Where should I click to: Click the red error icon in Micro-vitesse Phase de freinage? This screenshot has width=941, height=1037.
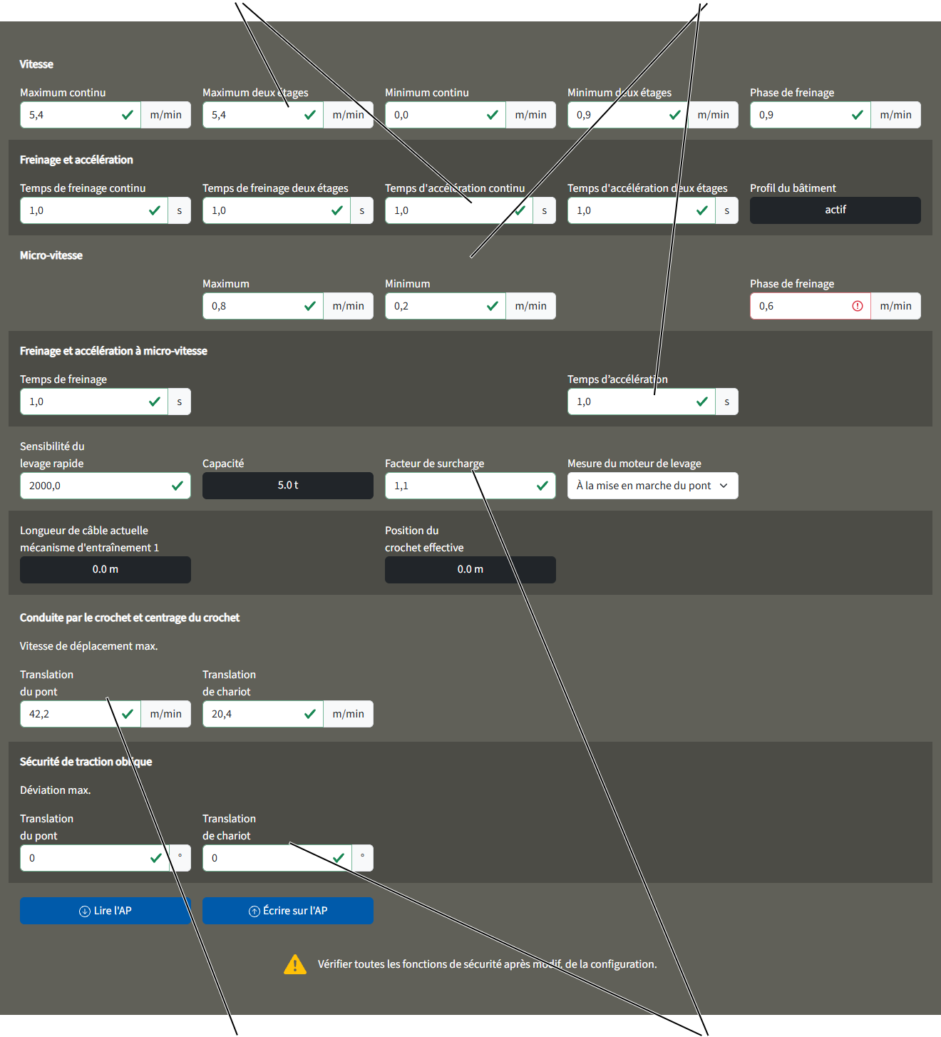[x=858, y=306]
